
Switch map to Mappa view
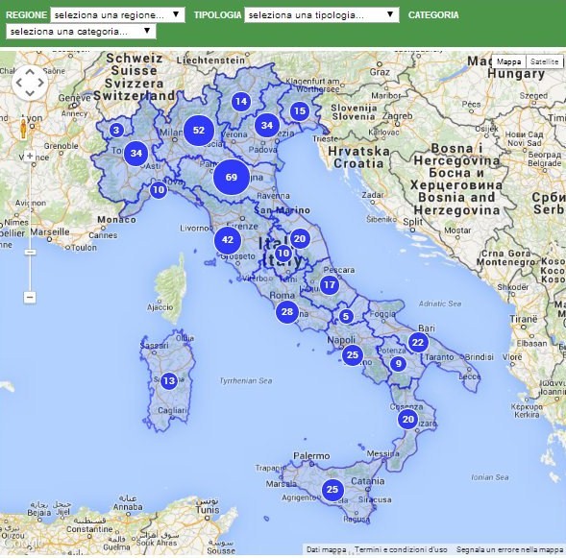(x=509, y=61)
